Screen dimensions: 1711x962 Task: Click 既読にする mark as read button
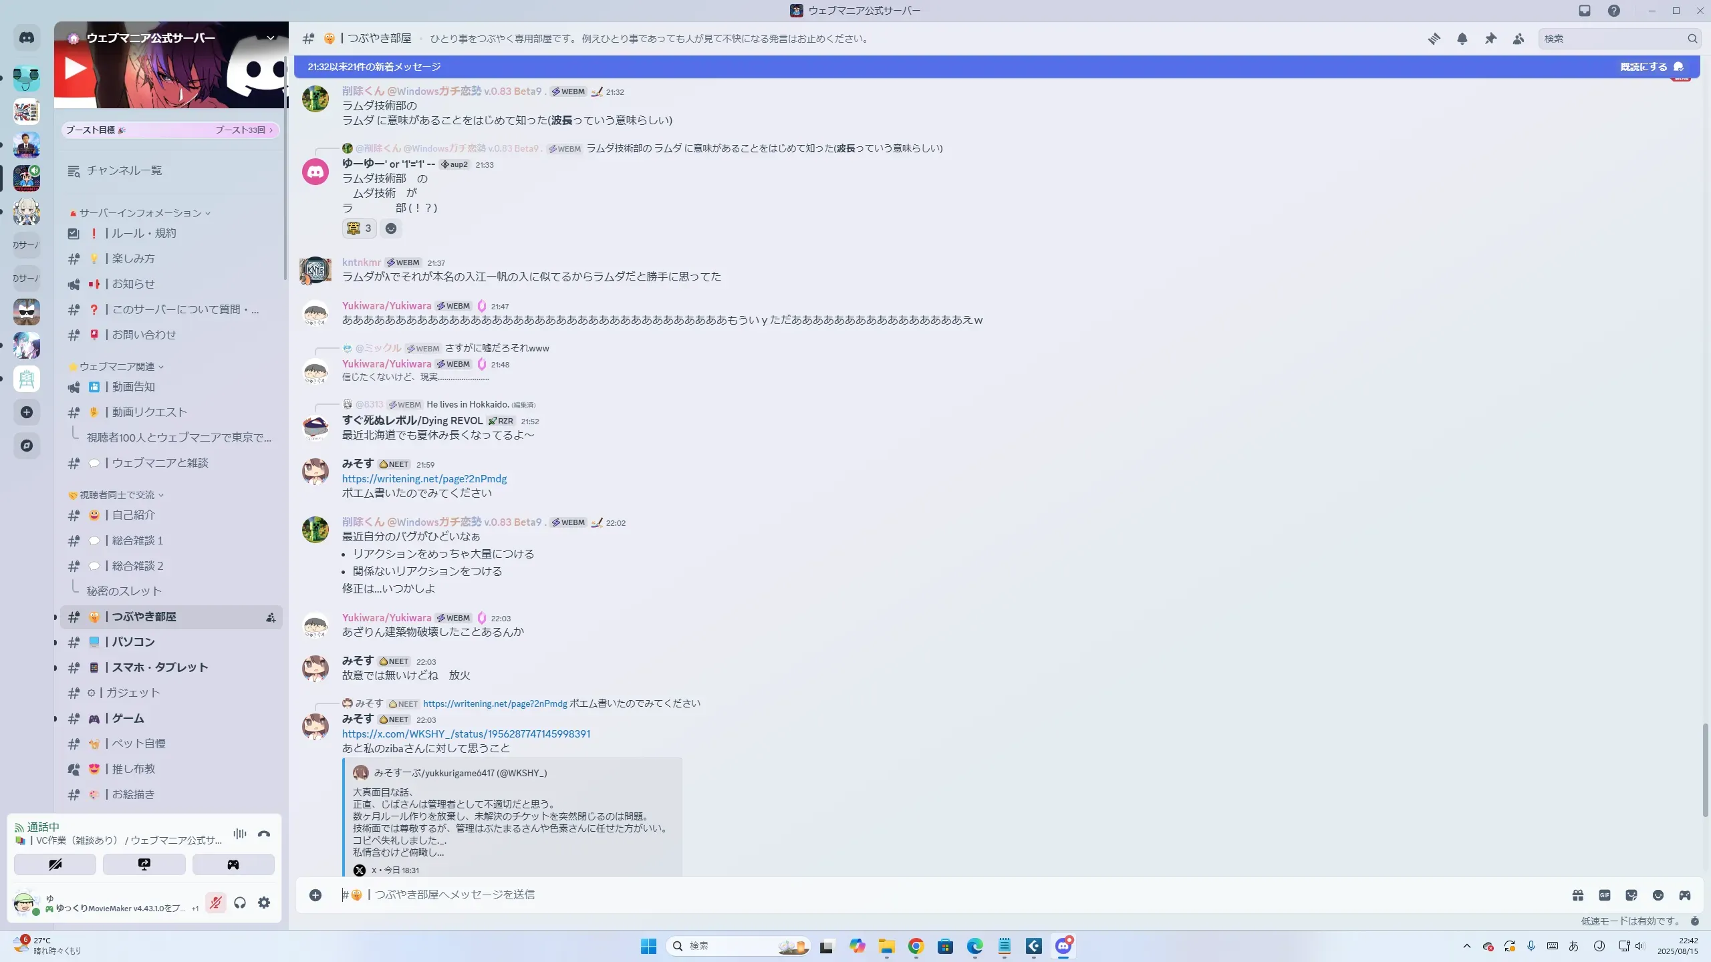pyautogui.click(x=1651, y=67)
